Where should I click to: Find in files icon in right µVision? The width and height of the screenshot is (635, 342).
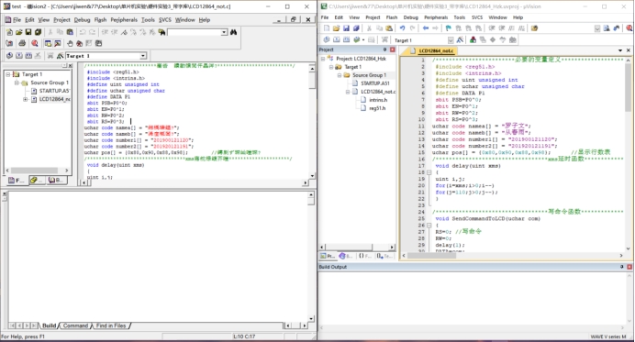535,28
